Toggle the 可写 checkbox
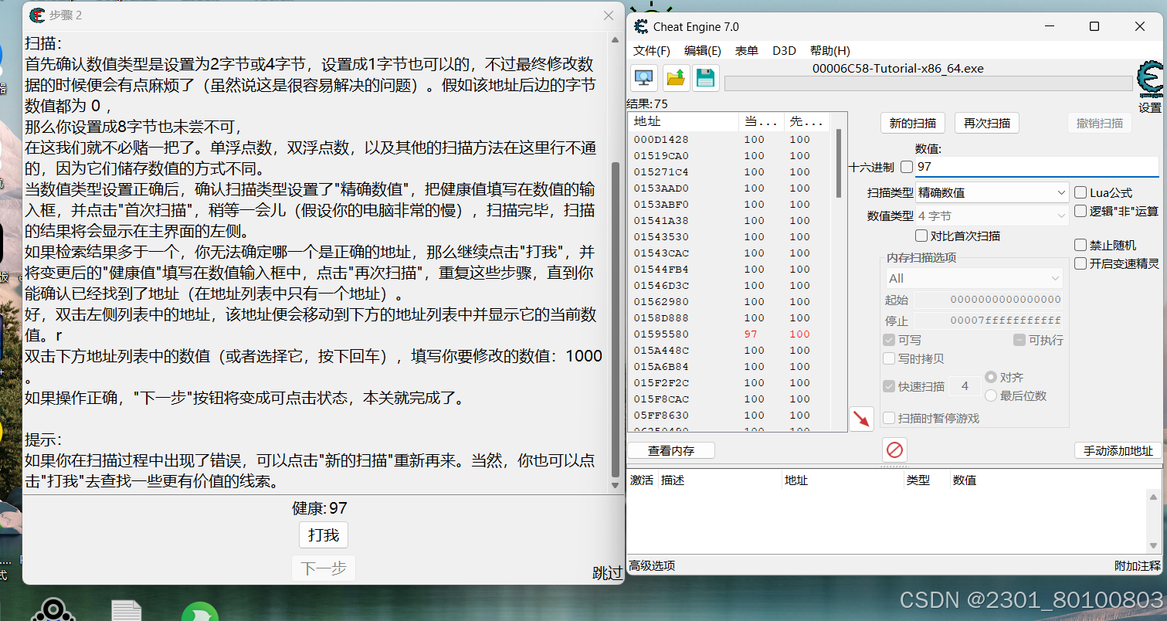 point(889,340)
